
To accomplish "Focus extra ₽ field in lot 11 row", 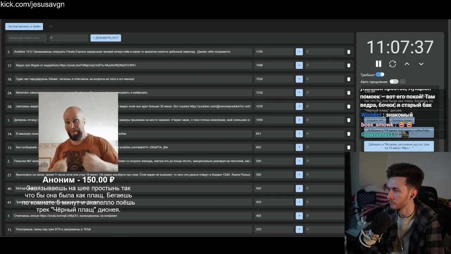I will pos(325,229).
